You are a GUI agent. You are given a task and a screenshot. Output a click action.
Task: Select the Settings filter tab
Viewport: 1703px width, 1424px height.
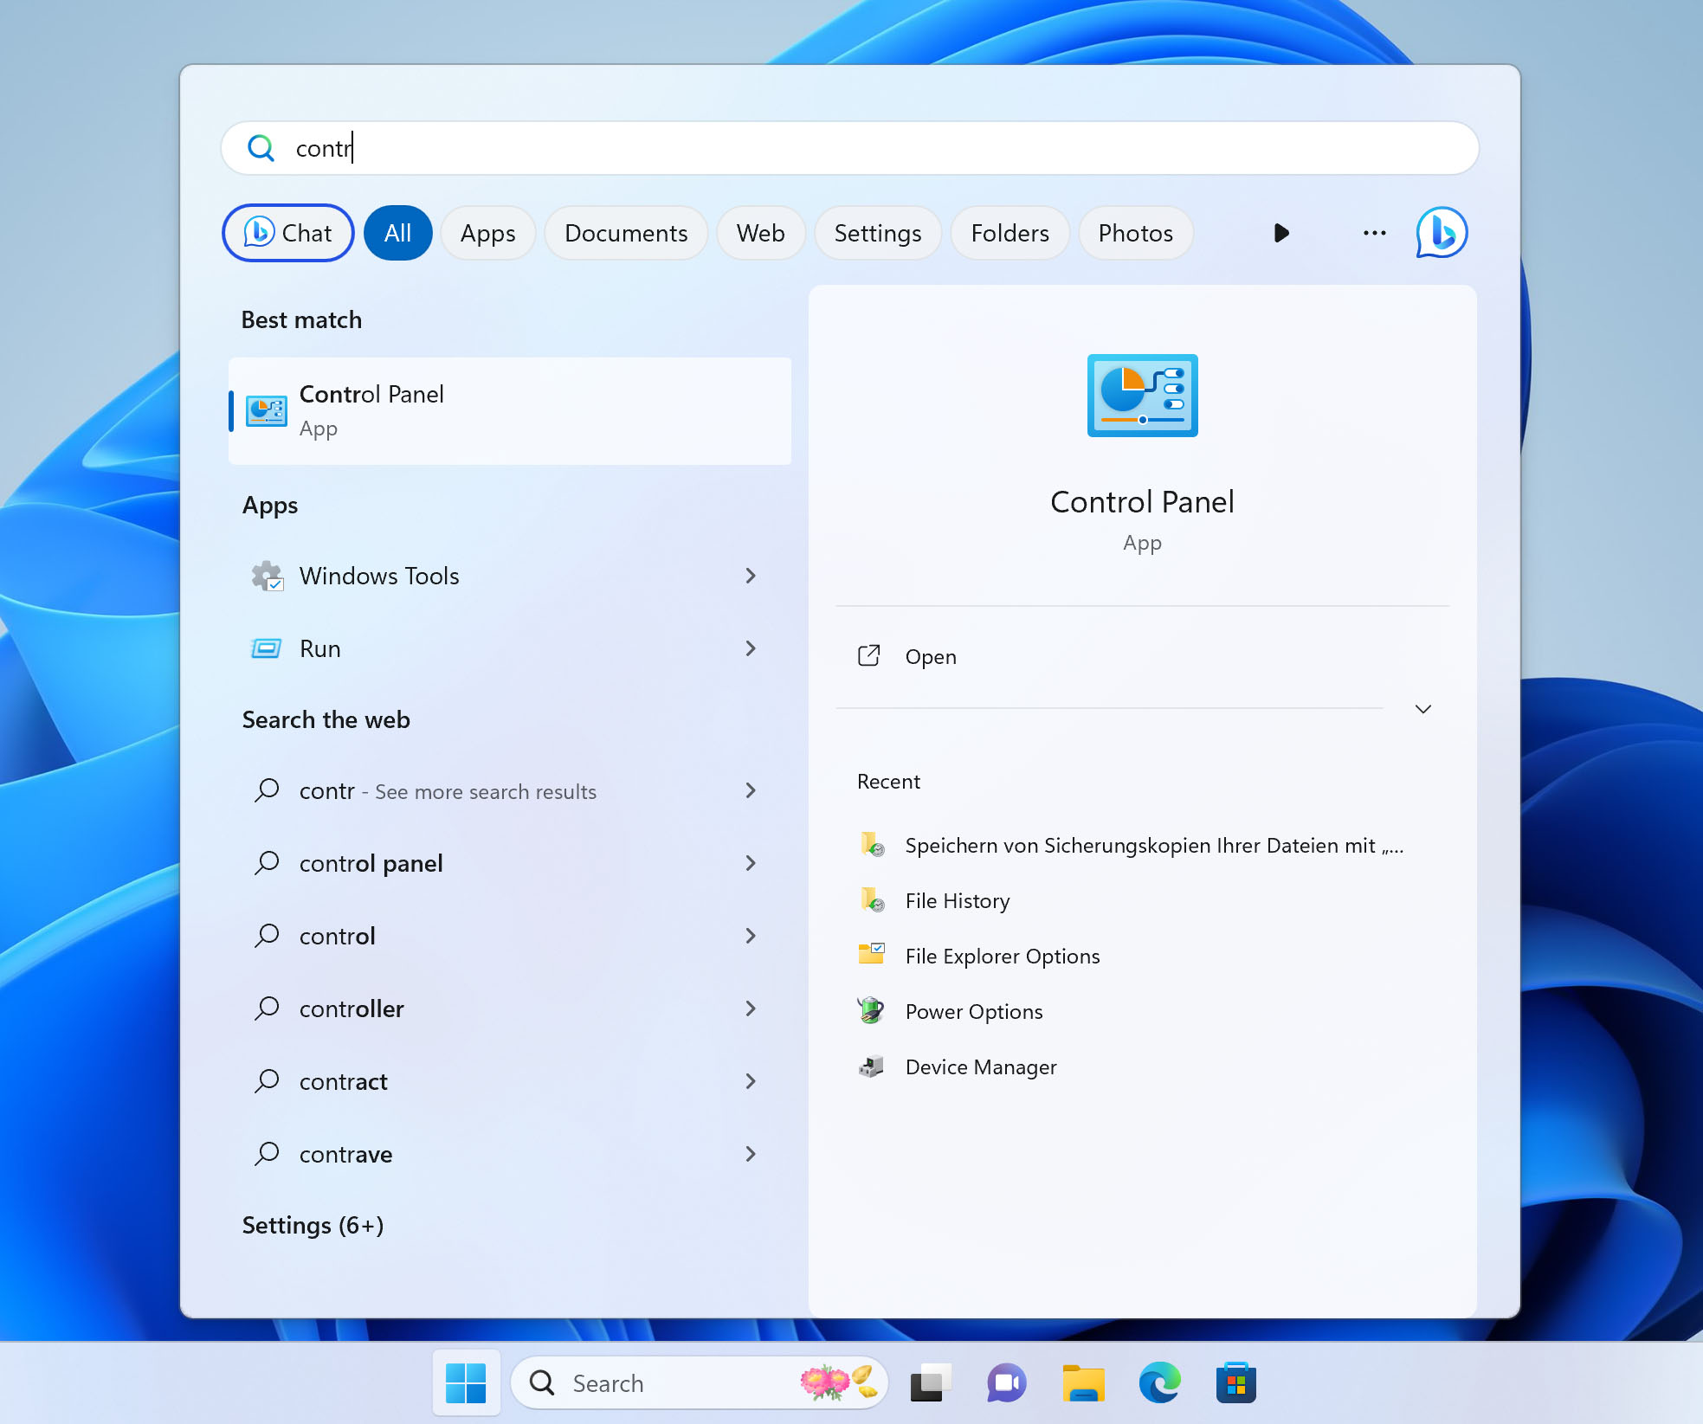(877, 233)
